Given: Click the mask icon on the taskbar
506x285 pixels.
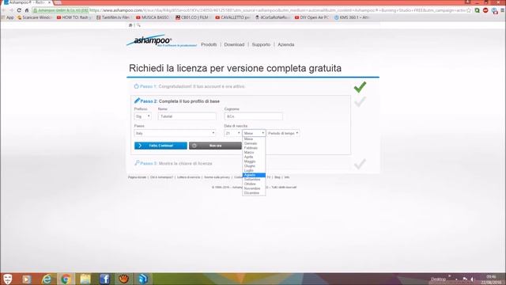Looking at the screenshot, I should (x=7, y=279).
